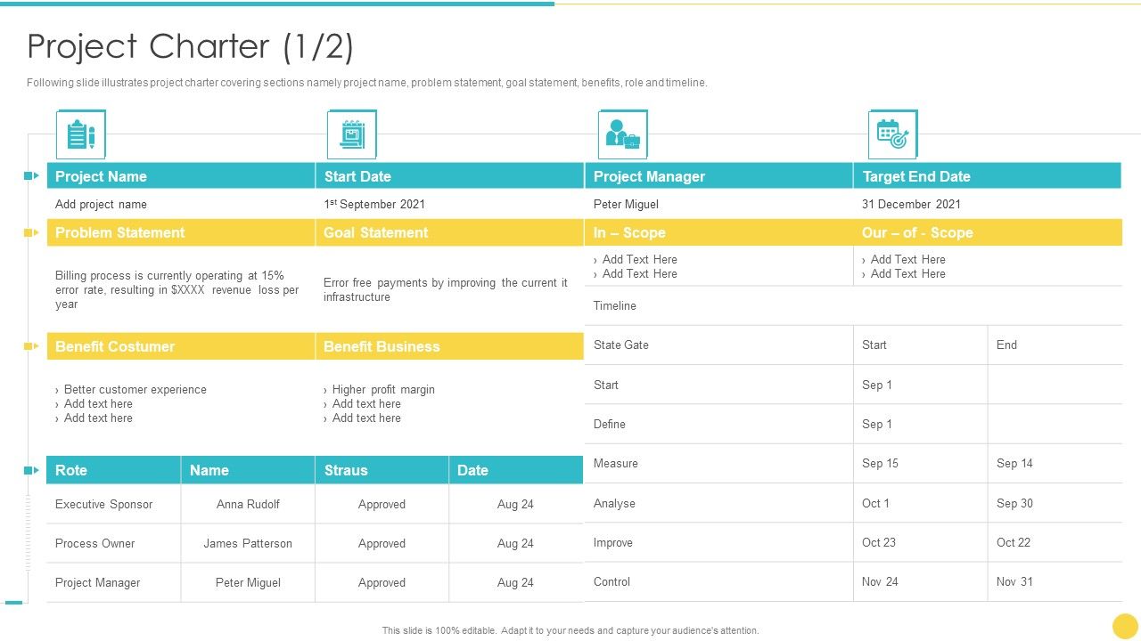Select the Name column header
Viewport: 1141px width, 641px height.
click(248, 470)
